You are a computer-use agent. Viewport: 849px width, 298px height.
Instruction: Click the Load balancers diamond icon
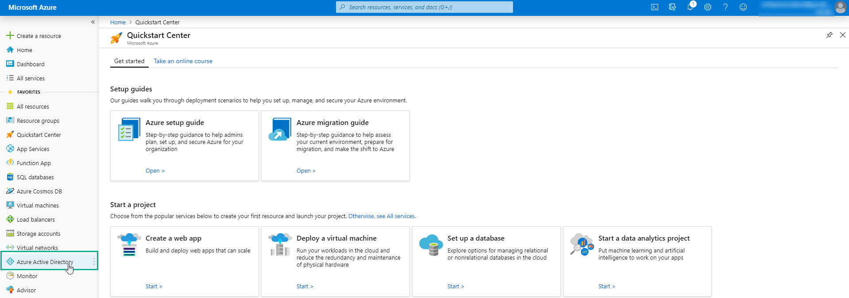10,219
